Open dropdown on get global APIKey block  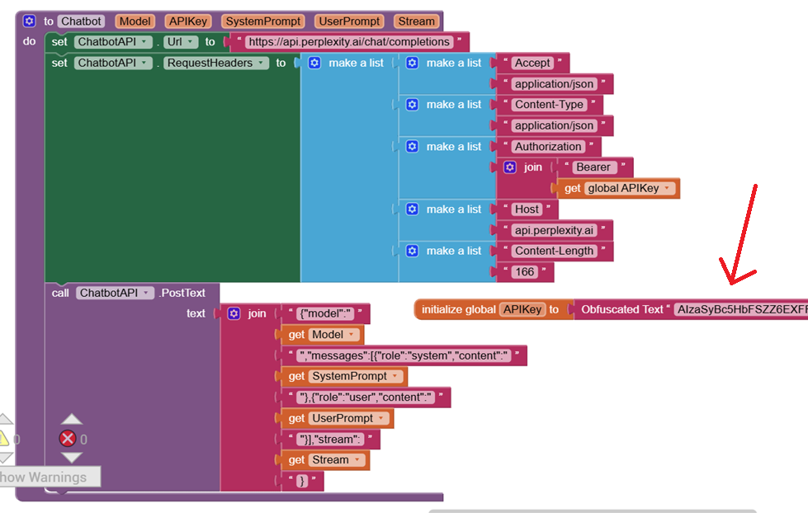tap(630, 188)
